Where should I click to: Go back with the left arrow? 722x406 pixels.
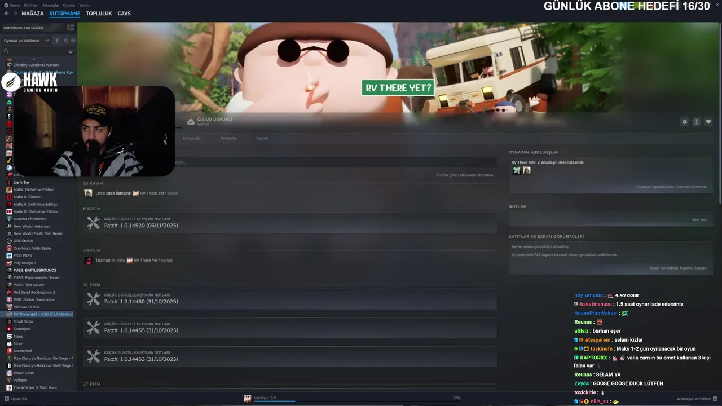[7, 14]
